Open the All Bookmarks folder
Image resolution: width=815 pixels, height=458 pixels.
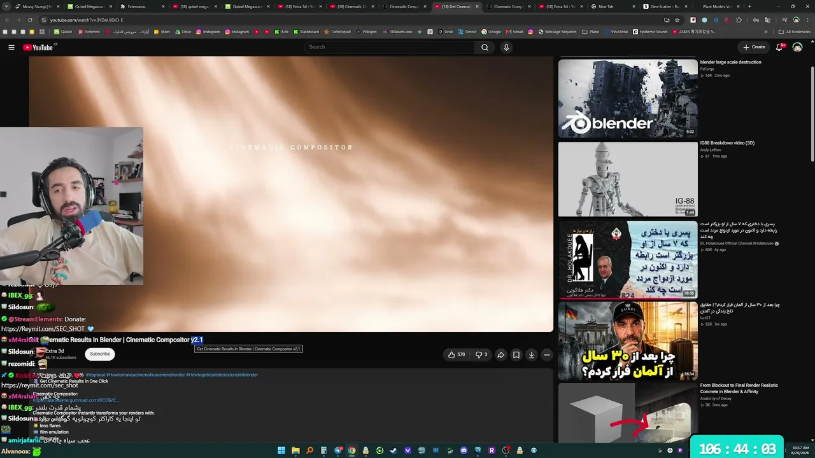(795, 32)
